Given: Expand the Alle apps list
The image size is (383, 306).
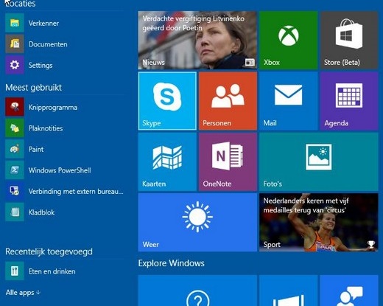Looking at the screenshot, I should click(23, 293).
